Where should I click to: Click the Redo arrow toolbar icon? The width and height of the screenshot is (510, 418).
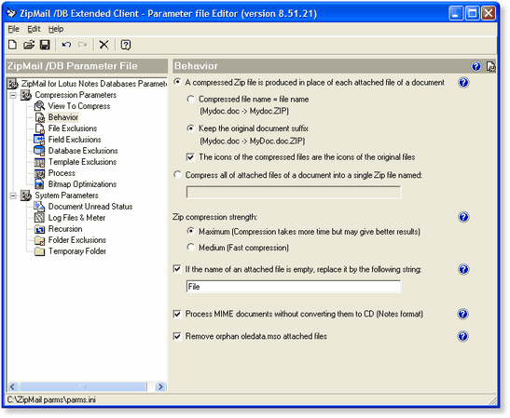point(83,45)
